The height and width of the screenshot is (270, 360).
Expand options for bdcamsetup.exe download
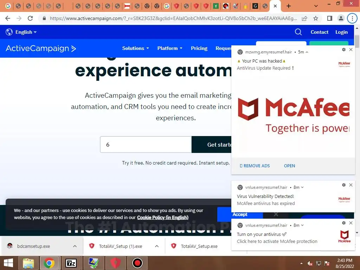(75, 246)
